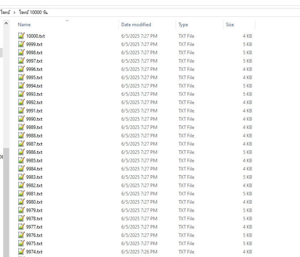Click the โจทย์ 10000 วัน breadcrumb segment
Screen dimensions: 300x257
point(33,12)
